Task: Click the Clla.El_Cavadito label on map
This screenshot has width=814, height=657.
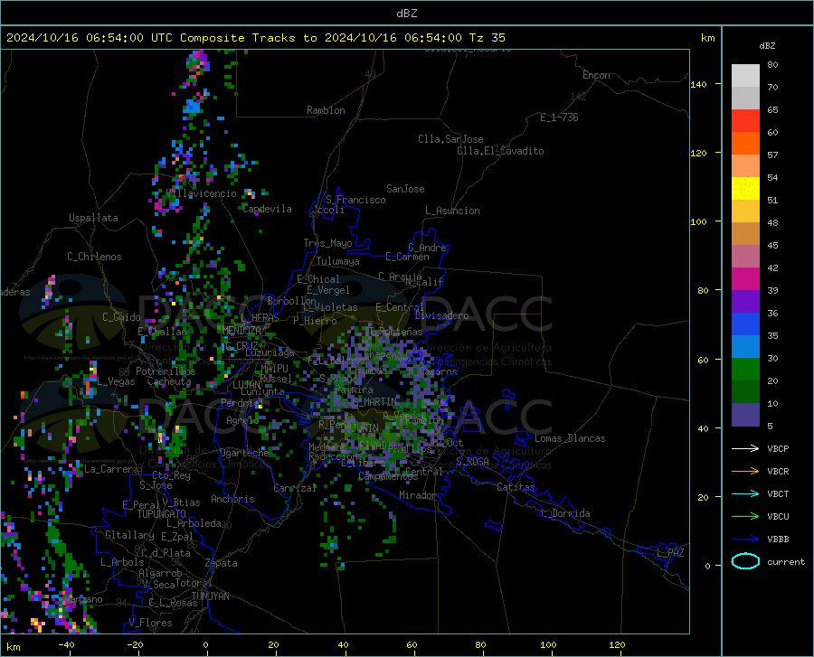Action: click(x=500, y=151)
